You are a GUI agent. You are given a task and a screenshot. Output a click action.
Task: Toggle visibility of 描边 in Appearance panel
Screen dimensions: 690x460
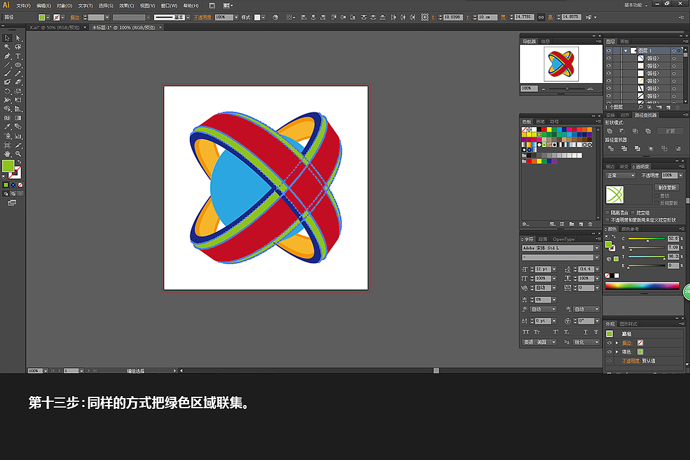pos(609,343)
